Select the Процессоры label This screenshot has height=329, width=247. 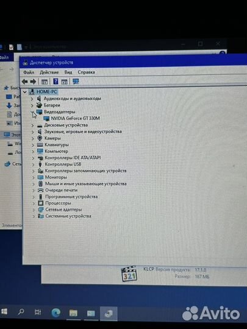(58, 203)
